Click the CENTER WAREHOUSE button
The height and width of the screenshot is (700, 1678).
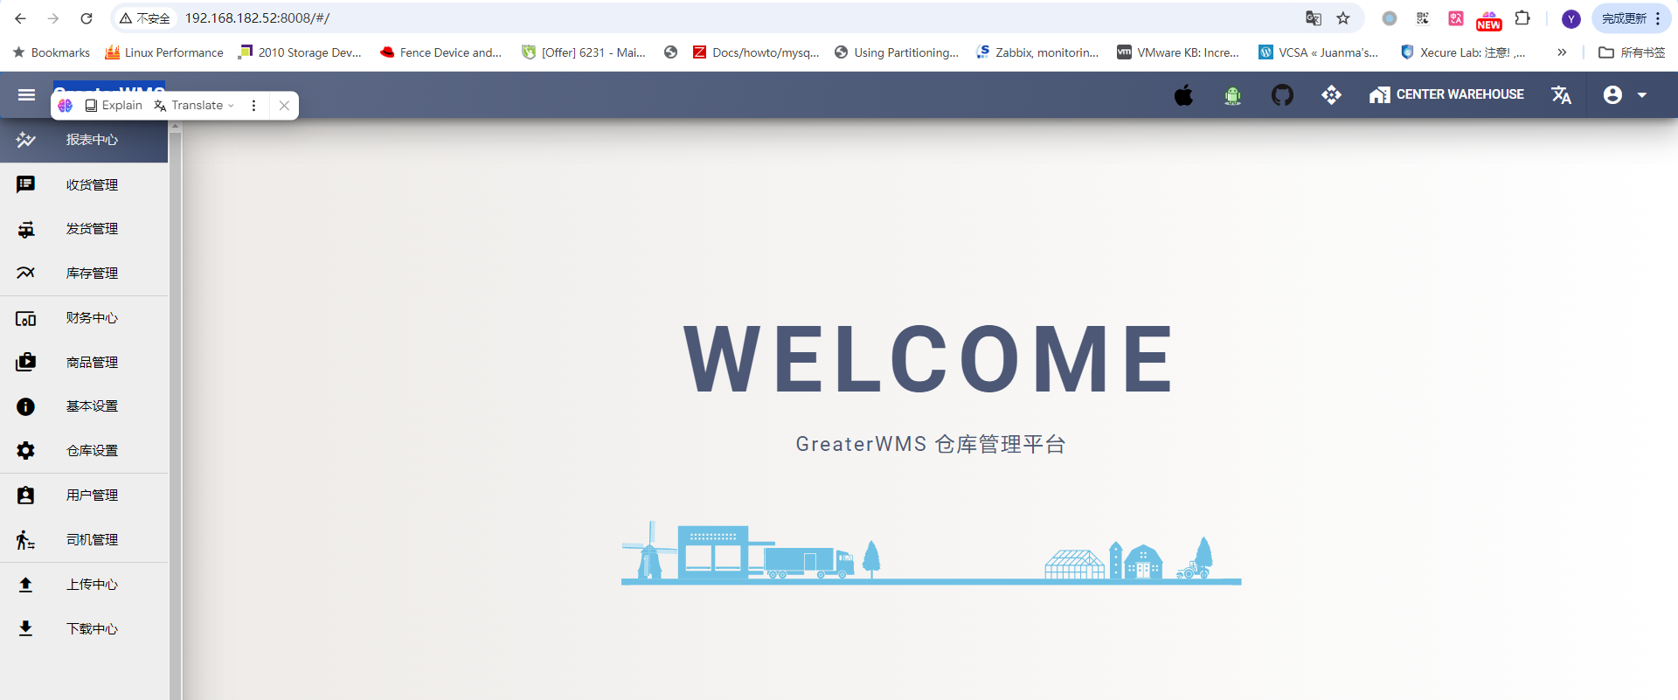(x=1446, y=94)
